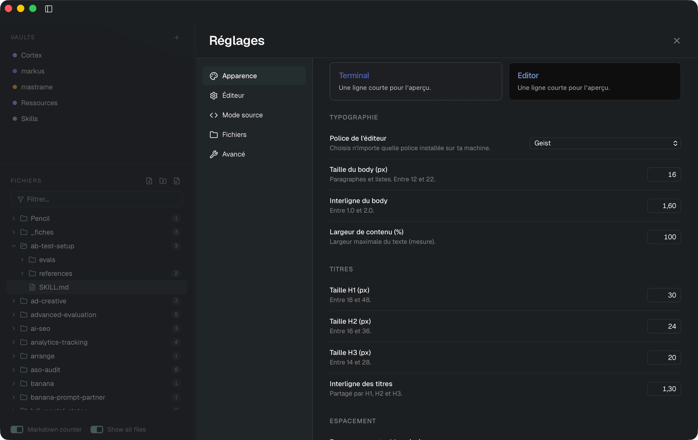698x440 pixels.
Task: Edit the Interligne du body value
Action: (x=664, y=206)
